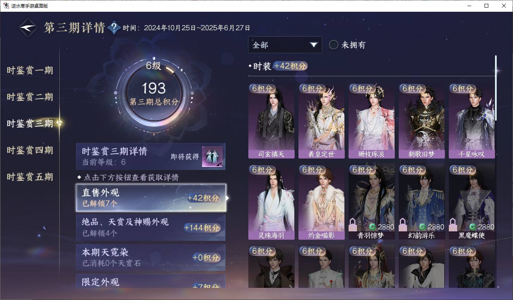
Task: Click the jade currency icon on 幻韵游乐
Action: (422, 227)
